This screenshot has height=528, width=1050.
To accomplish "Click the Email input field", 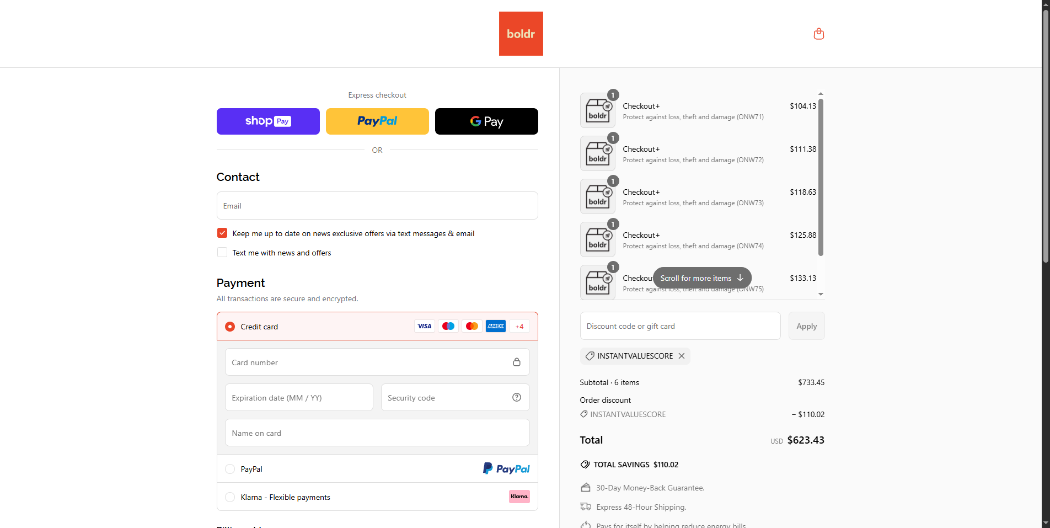I will point(377,205).
